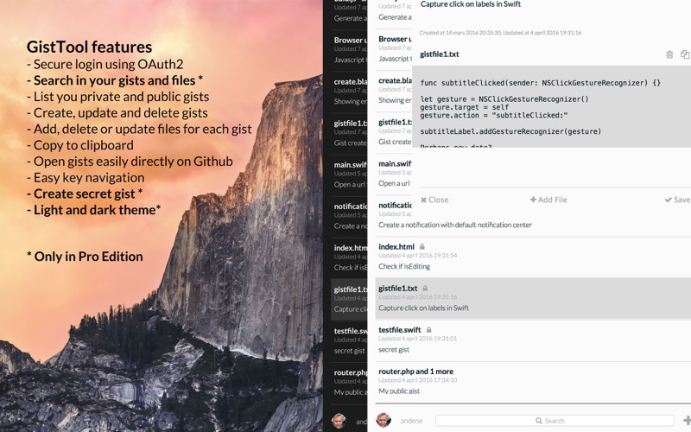Image resolution: width=691 pixels, height=432 pixels.
Task: Delete gistfile1.txt with the trash icon
Action: coord(669,54)
